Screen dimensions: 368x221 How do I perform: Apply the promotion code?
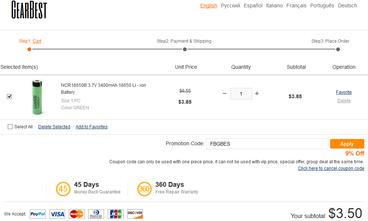(347, 144)
